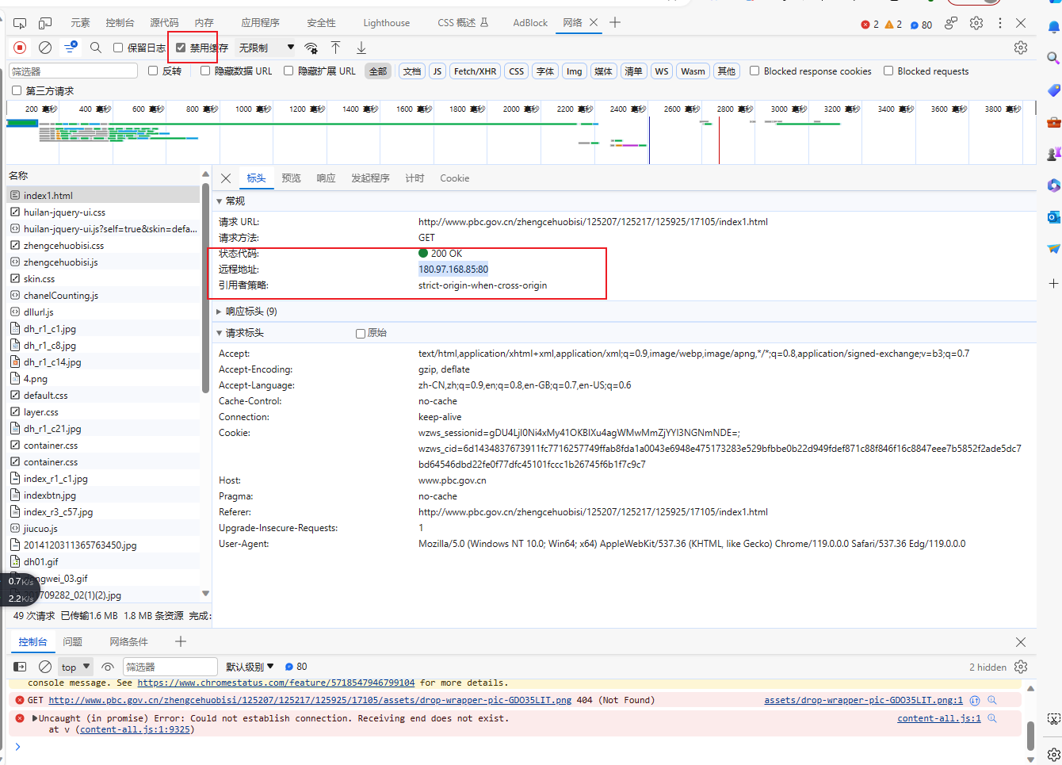Select the 全部 filter button
Image resolution: width=1062 pixels, height=765 pixels.
[378, 71]
